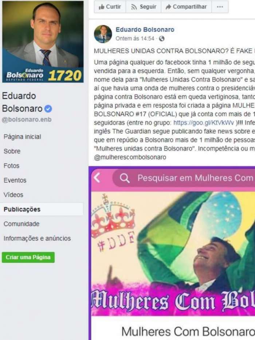Open the three-dots more options menu
This screenshot has width=255, height=340.
tap(220, 7)
